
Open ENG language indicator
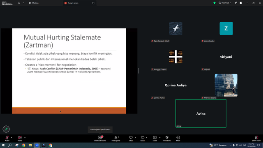[245, 145]
